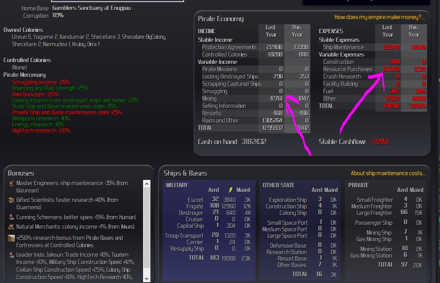This screenshot has width=440, height=283.
Task: Click Gas Mining Ship row in Private table
Action: pos(386,239)
